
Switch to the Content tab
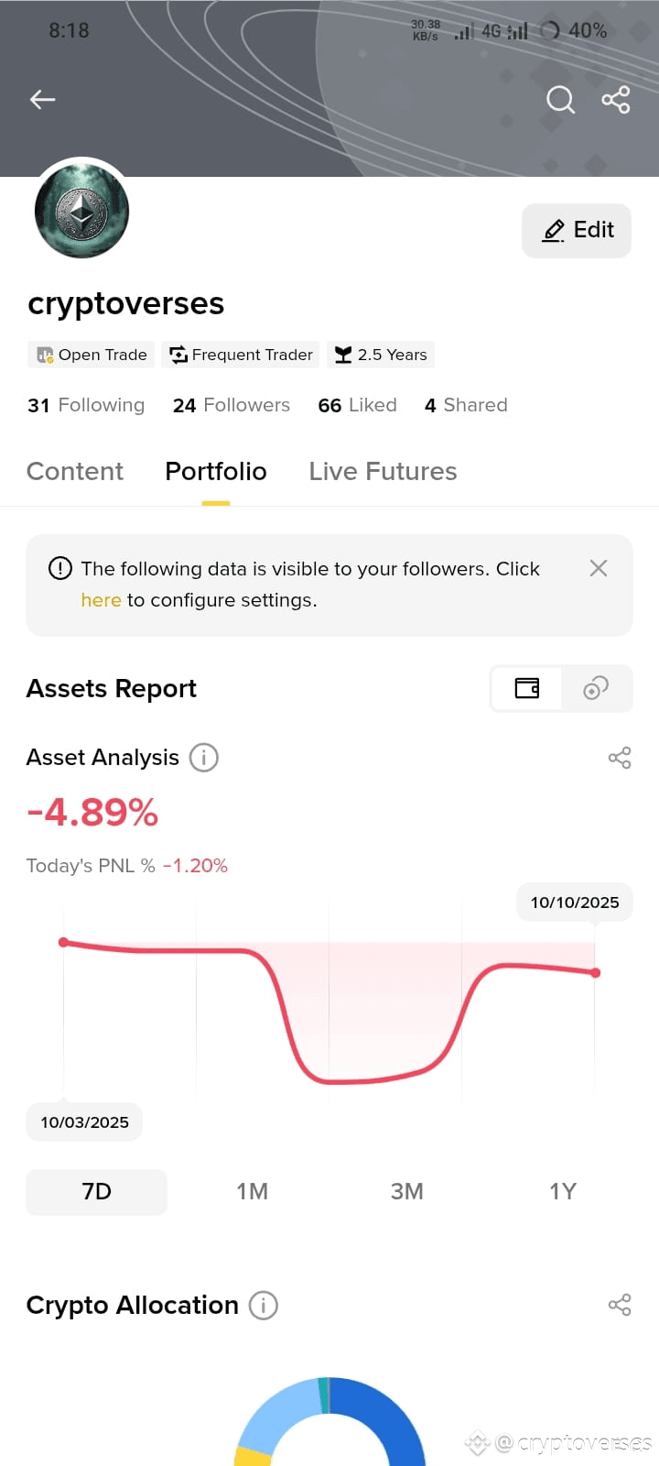click(75, 471)
